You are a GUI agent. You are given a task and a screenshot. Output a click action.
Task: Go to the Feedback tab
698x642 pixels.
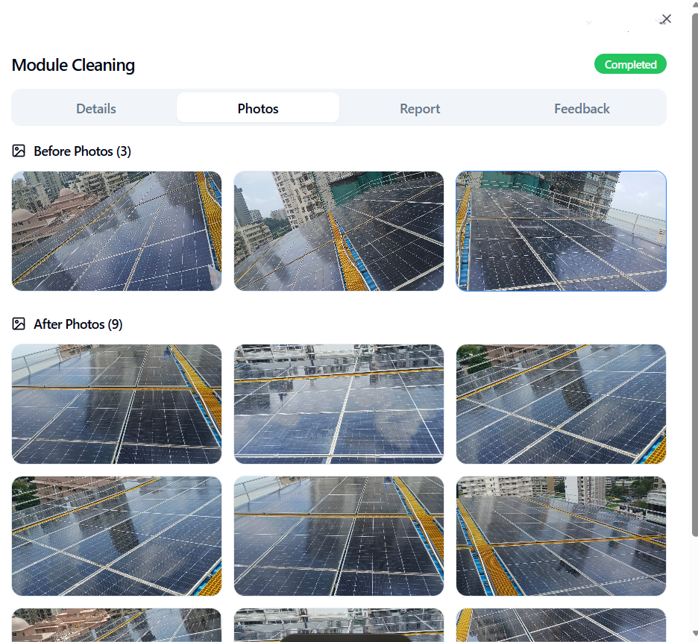[582, 108]
